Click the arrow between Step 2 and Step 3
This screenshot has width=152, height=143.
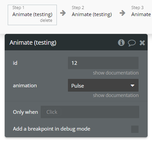122,13
